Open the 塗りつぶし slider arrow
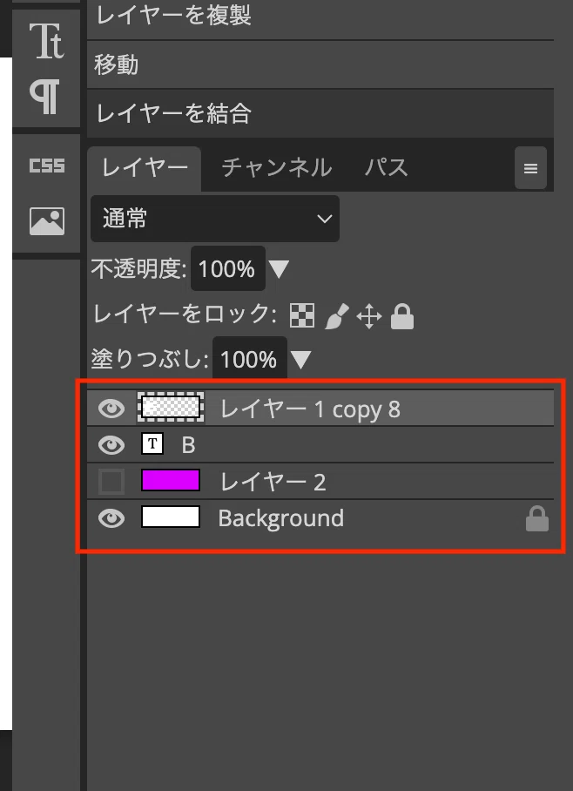573x791 pixels. point(300,360)
